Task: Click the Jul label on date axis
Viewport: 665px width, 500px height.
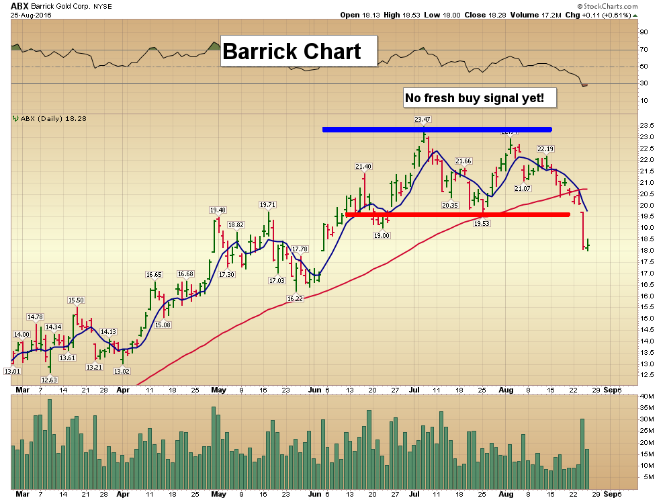Action: [414, 390]
